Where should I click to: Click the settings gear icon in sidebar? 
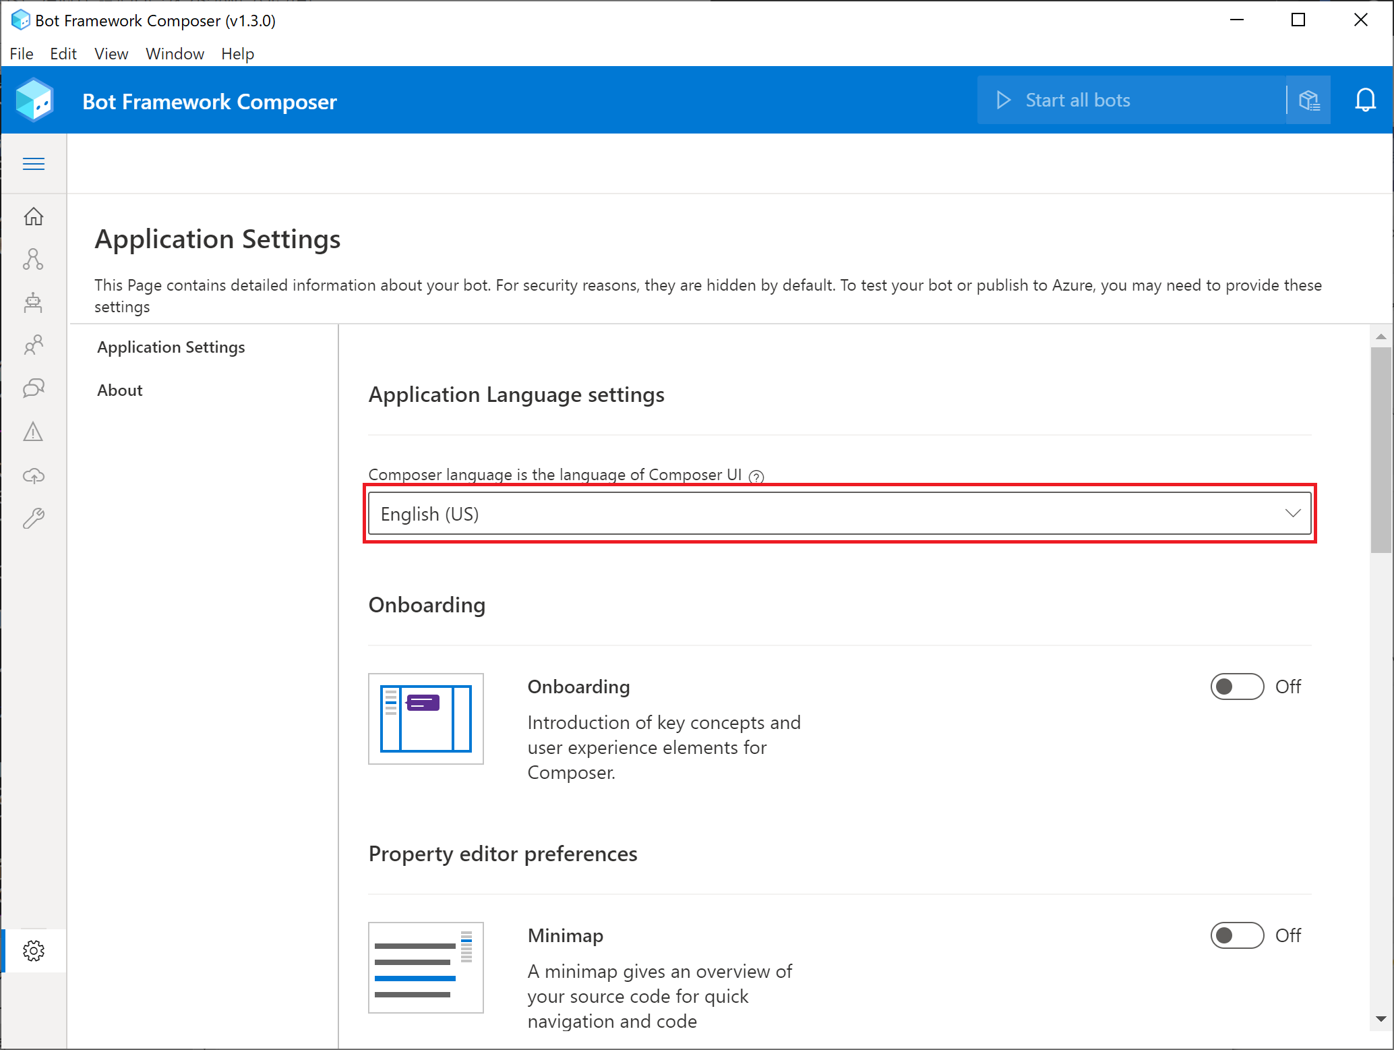click(33, 951)
